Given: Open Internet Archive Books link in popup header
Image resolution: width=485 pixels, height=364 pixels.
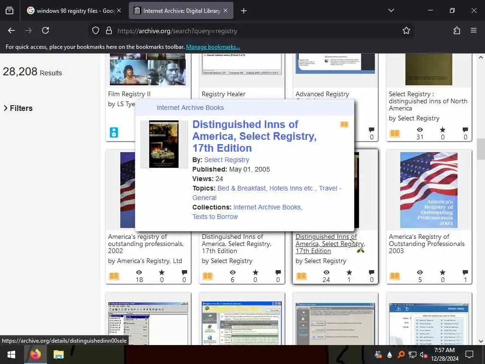Looking at the screenshot, I should [x=190, y=108].
